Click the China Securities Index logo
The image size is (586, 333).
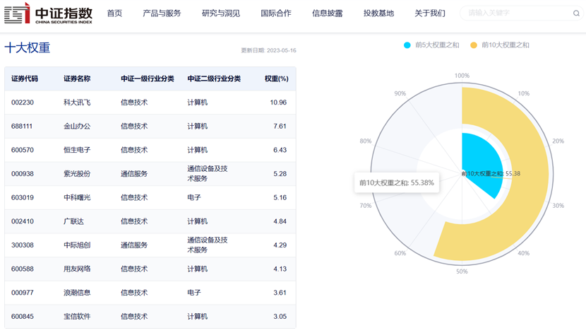[48, 13]
